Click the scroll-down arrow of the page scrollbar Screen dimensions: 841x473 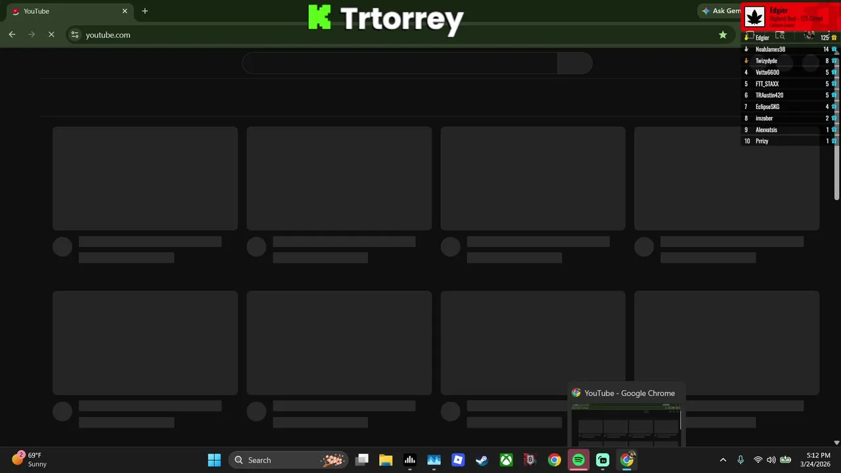[836, 443]
